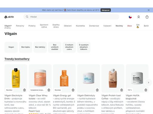
Task: Filter by Bez lepku
Action: click(x=26, y=47)
